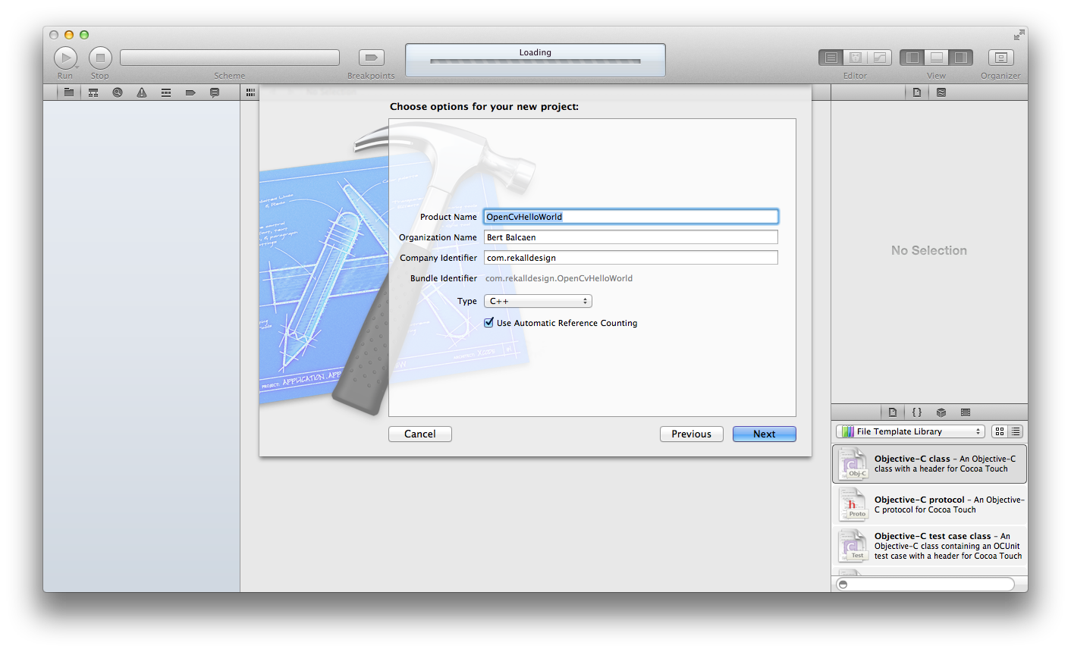This screenshot has width=1071, height=652.
Task: Switch to the Assistant editor
Action: (855, 58)
